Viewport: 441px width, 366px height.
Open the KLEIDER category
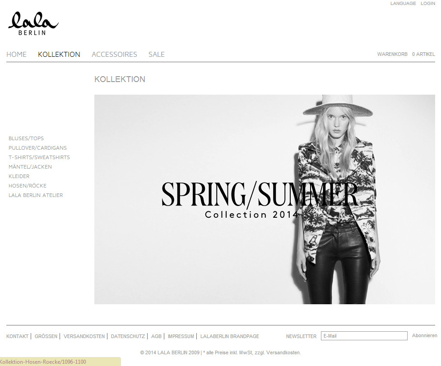click(19, 176)
